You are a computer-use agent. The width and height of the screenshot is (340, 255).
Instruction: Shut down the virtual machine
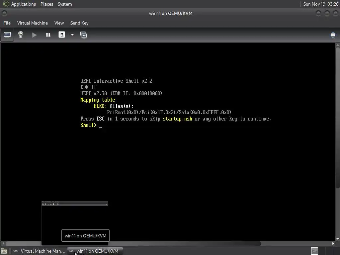click(x=62, y=35)
